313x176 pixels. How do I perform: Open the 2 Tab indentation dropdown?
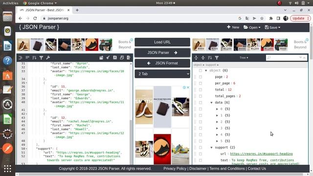[x=162, y=74]
